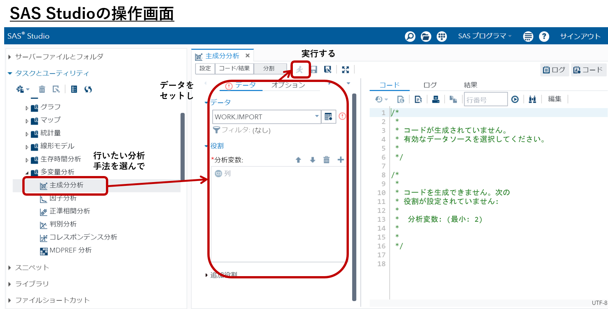Select the オプション settings tab
This screenshot has height=309, width=608.
(288, 85)
